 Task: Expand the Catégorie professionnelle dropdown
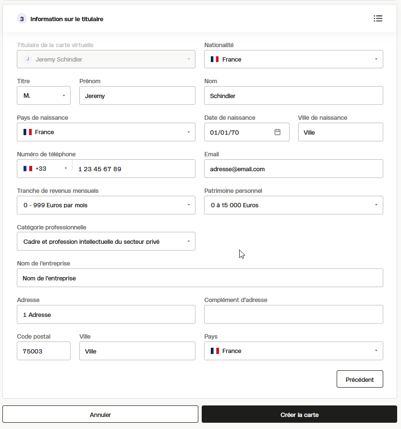(106, 241)
